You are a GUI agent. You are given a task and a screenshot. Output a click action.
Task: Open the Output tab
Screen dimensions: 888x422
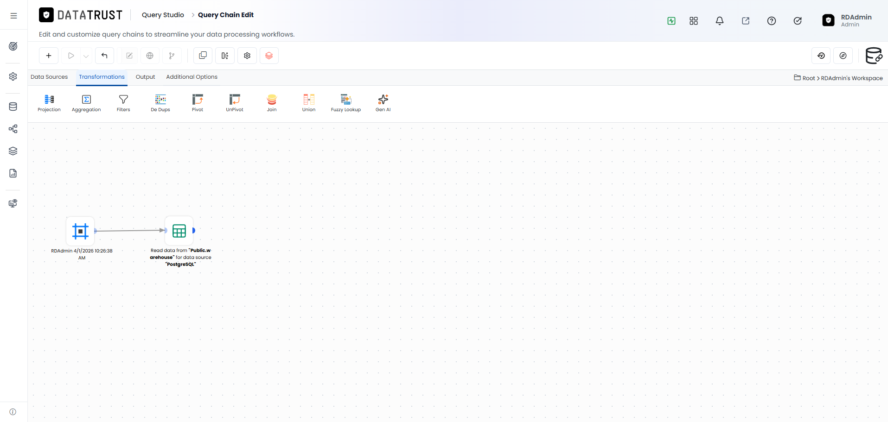(x=145, y=77)
